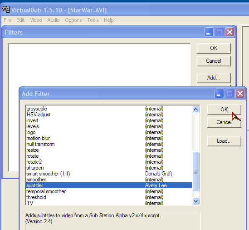The height and width of the screenshot is (230, 249).
Task: Select the subtitler filter by Avery Lee
Action: tap(109, 185)
